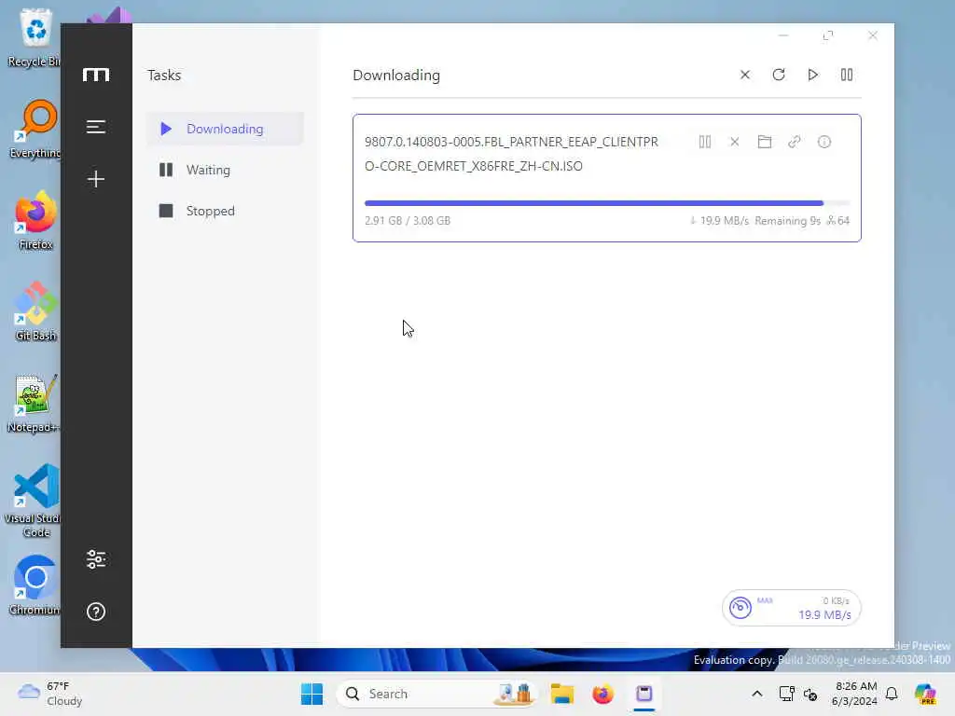Viewport: 955px width, 716px height.
Task: Open Firefox from the taskbar
Action: tap(602, 694)
